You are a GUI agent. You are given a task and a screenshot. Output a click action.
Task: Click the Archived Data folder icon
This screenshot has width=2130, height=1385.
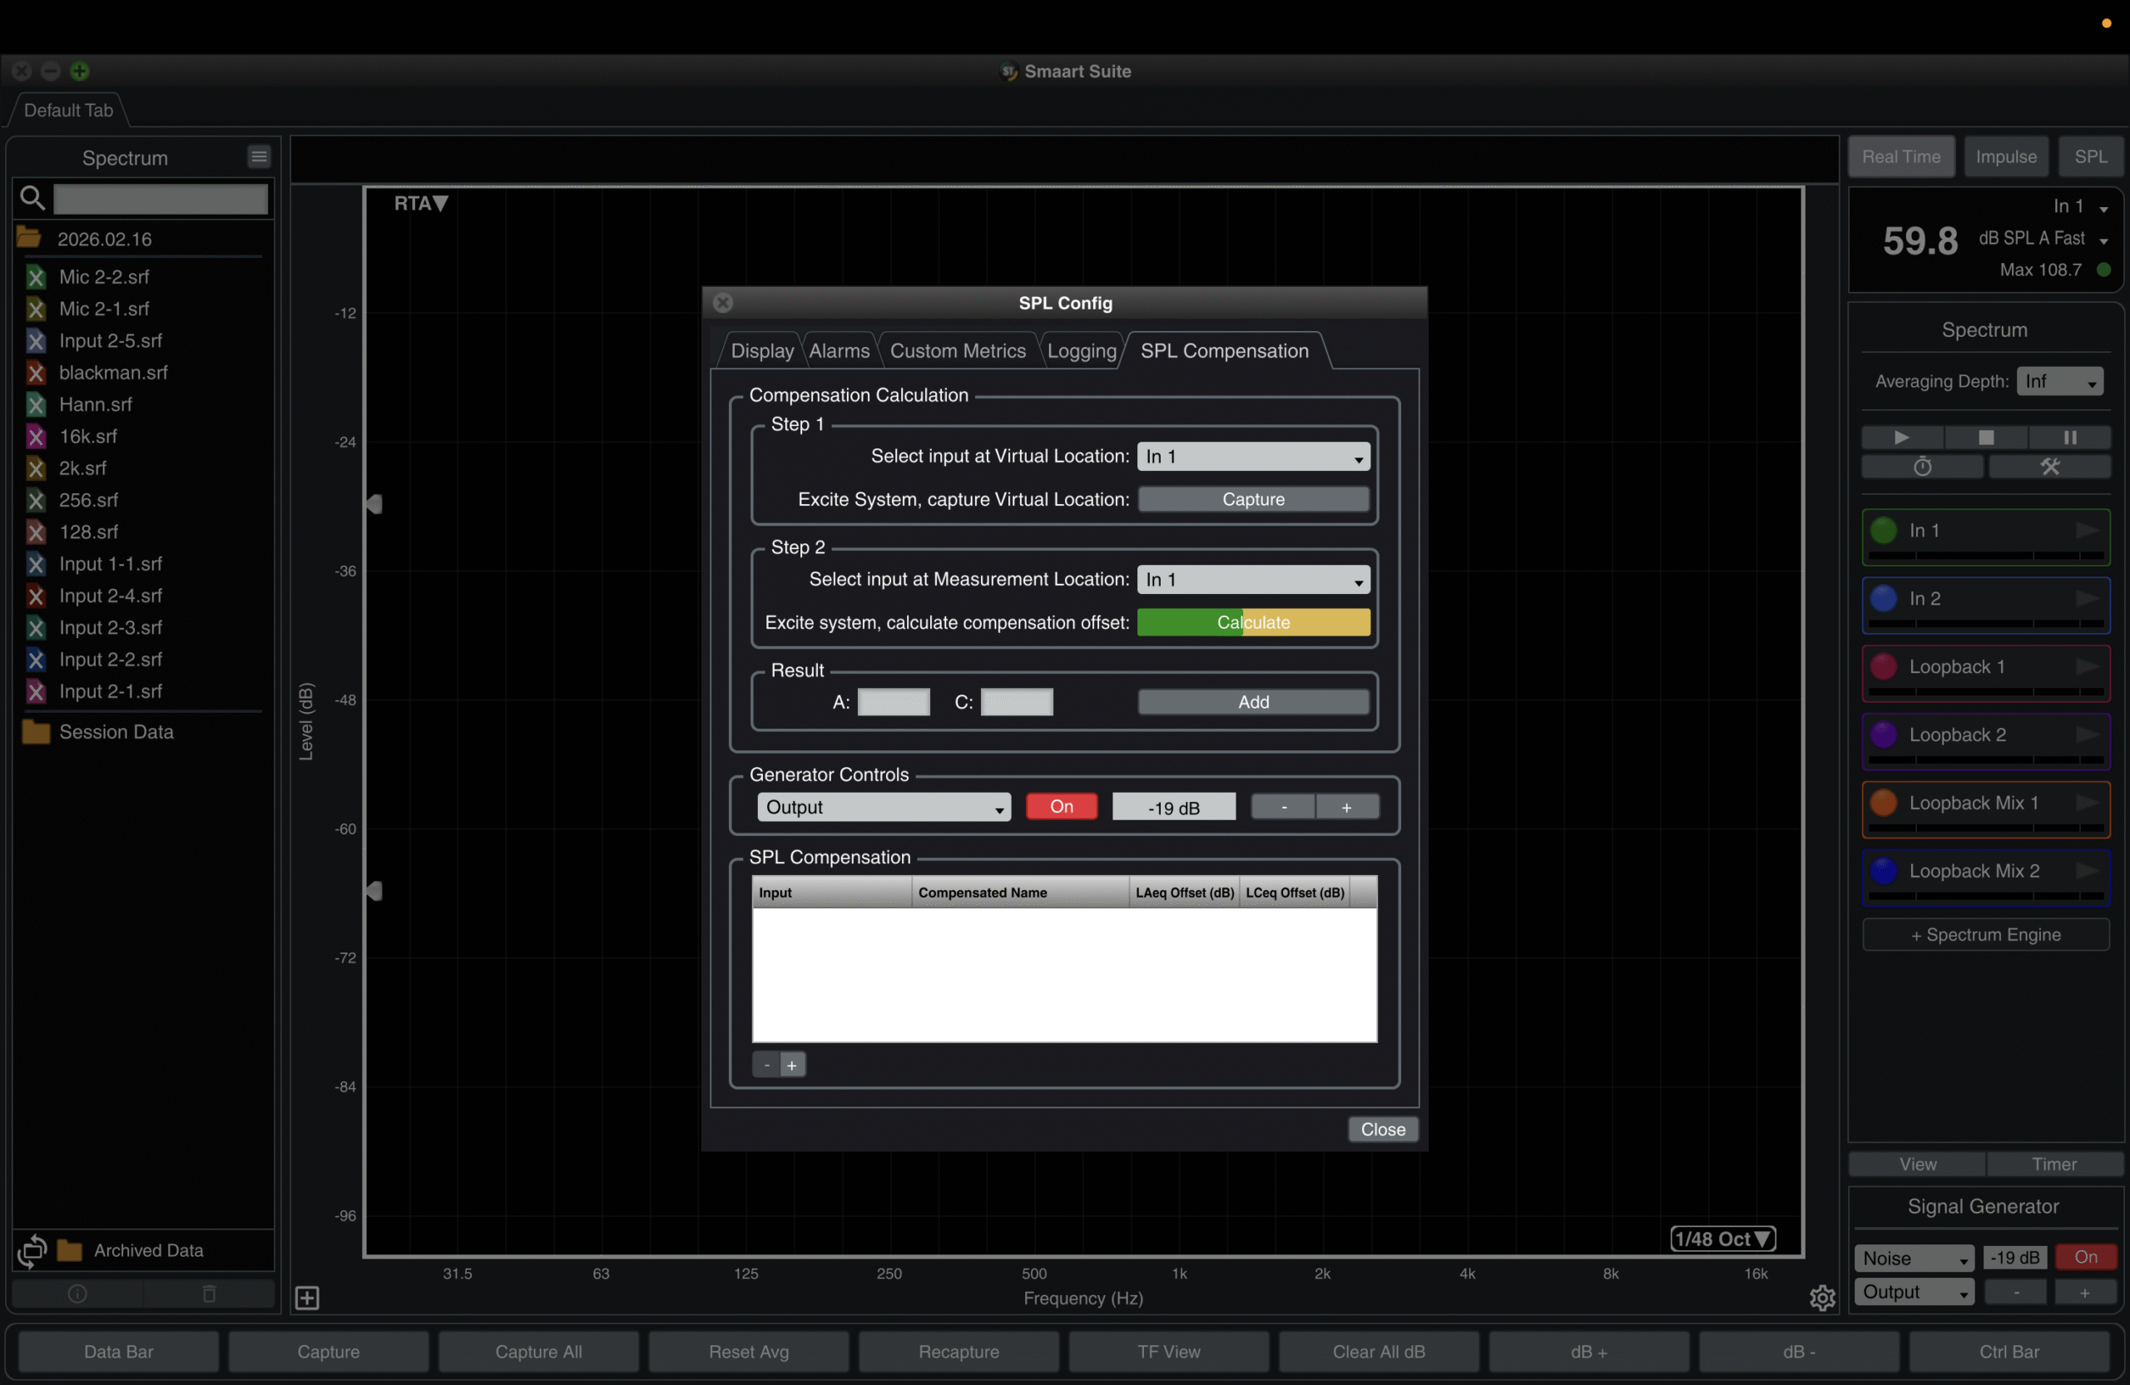pos(70,1250)
